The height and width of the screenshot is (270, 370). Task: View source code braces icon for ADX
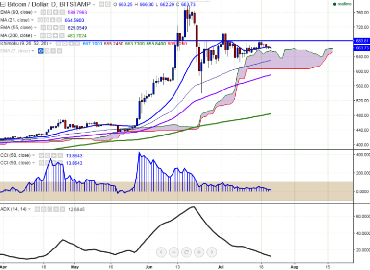pos(50,209)
